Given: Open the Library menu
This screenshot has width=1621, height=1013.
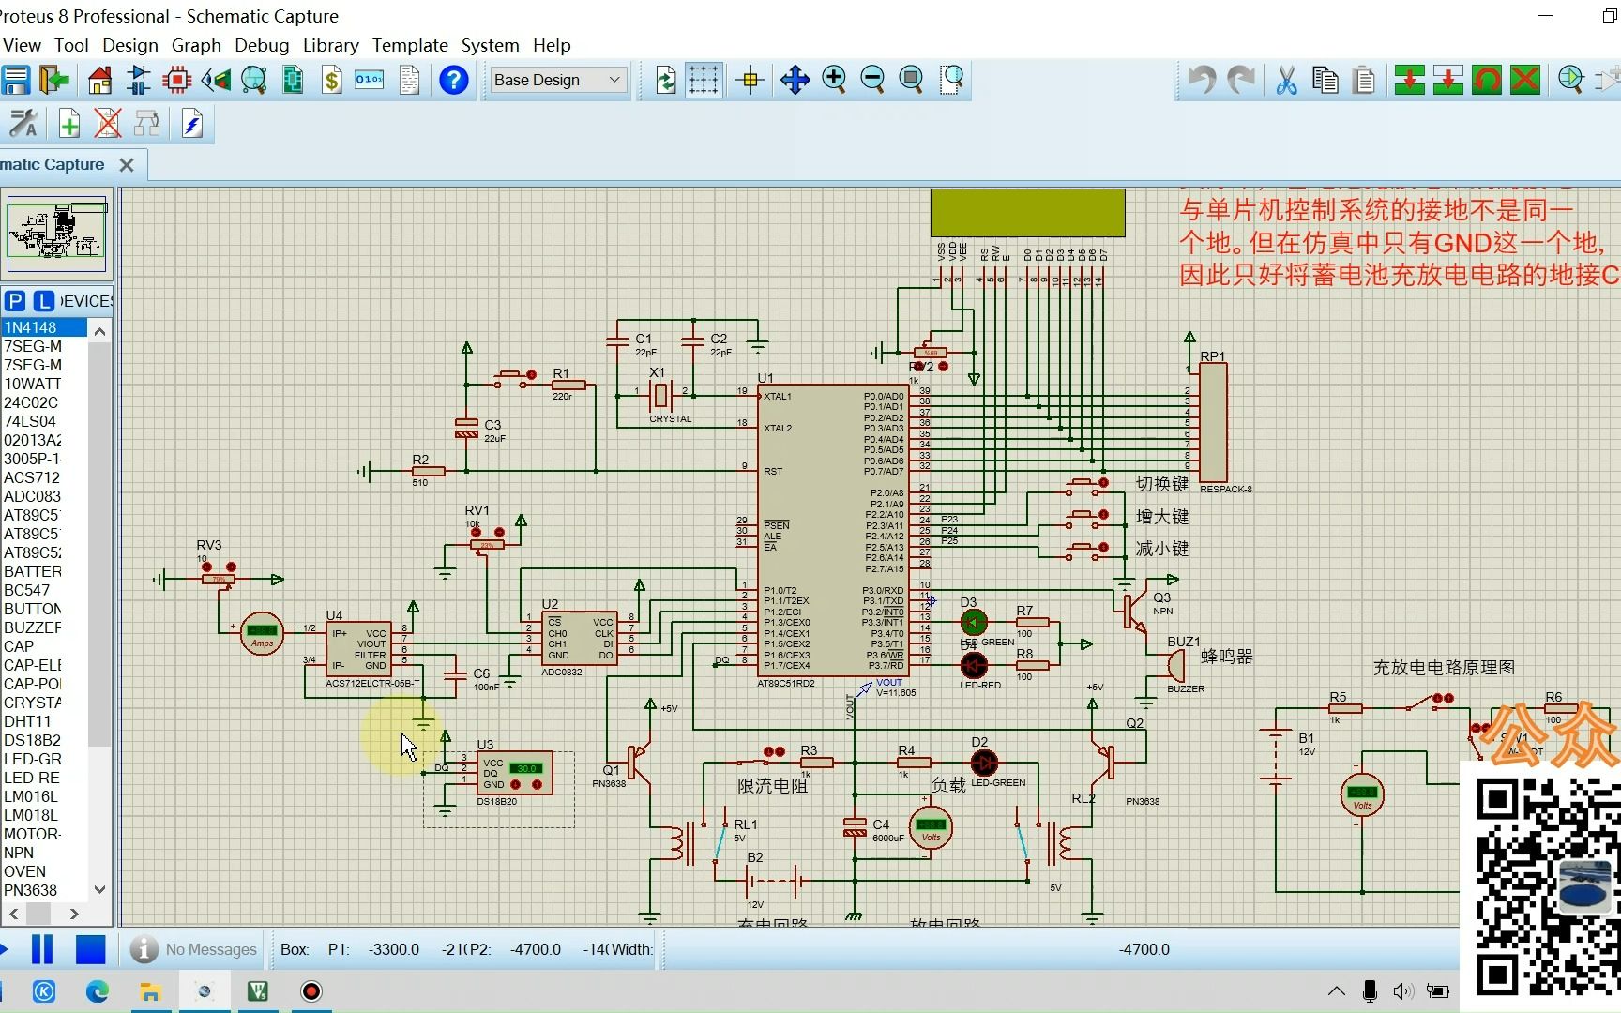Looking at the screenshot, I should click(330, 45).
